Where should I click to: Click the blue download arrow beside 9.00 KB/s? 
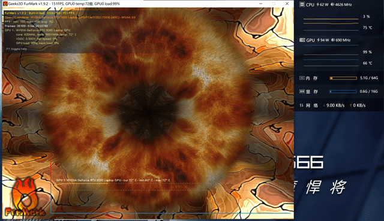pyautogui.click(x=324, y=105)
